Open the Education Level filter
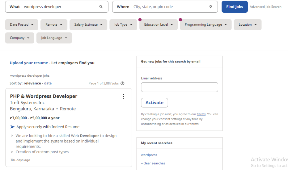 (158, 24)
